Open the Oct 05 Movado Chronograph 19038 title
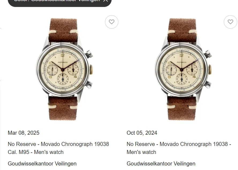This screenshot has width=238, height=170. coord(179,148)
